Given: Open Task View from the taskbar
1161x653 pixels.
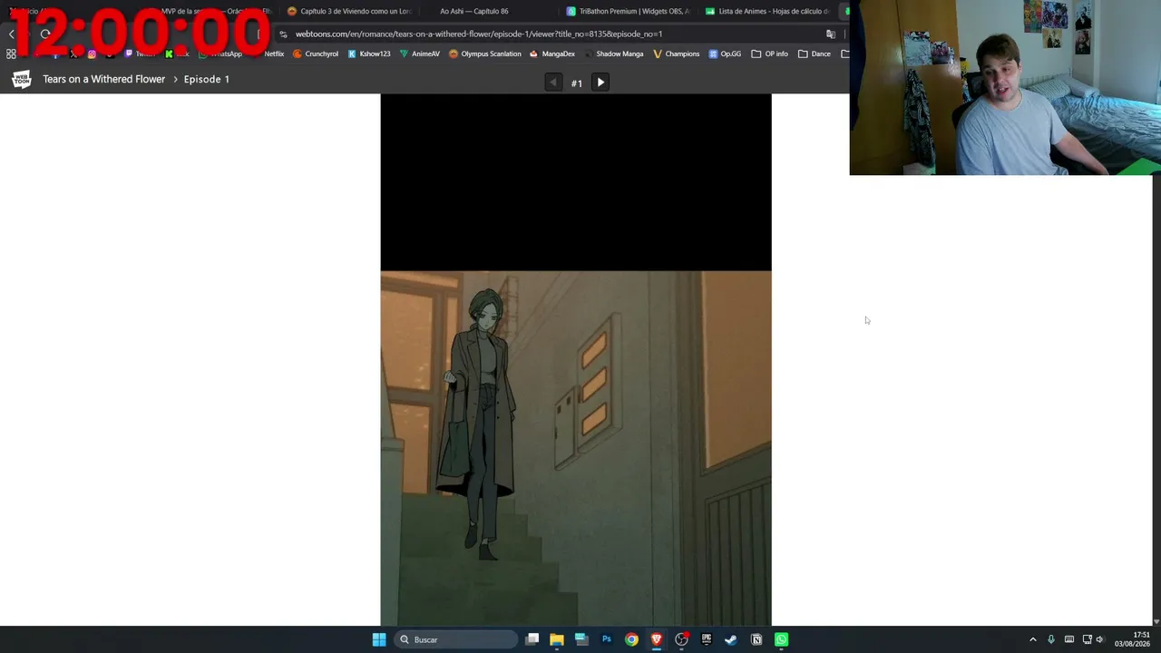Looking at the screenshot, I should (532, 640).
